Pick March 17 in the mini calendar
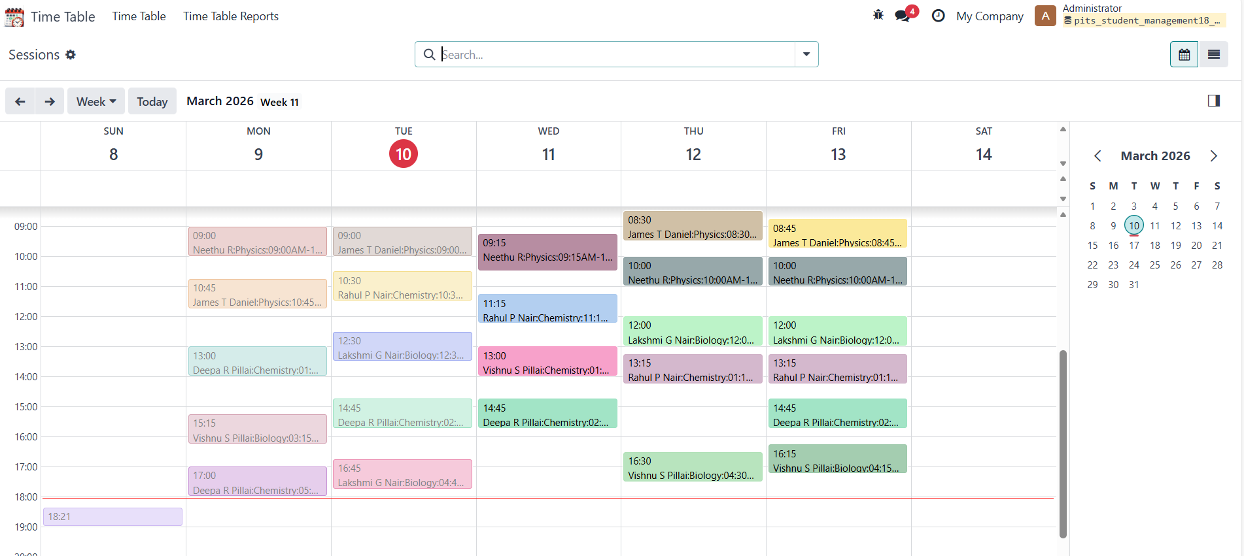This screenshot has height=556, width=1244. pos(1134,246)
